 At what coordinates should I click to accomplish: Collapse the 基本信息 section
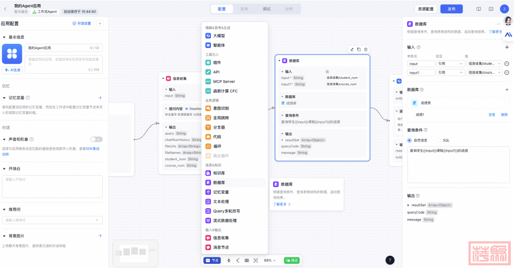(x=5, y=37)
